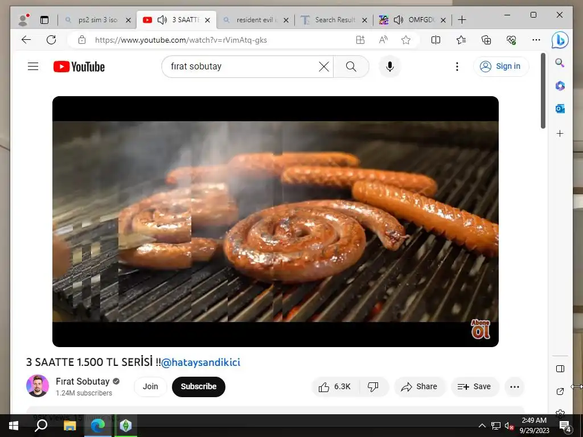This screenshot has height=437, width=583.
Task: Open YouTube settings three-dot menu
Action: [x=457, y=67]
